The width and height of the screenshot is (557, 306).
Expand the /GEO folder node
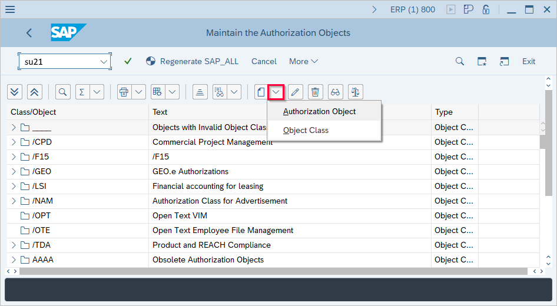click(x=14, y=171)
